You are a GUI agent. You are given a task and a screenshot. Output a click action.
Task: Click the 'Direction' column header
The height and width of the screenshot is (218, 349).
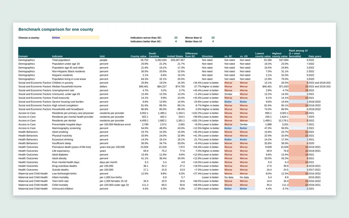(208, 56)
